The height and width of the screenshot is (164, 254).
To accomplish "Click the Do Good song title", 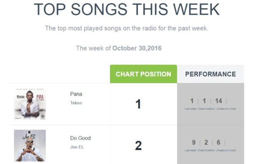I will (x=80, y=138).
